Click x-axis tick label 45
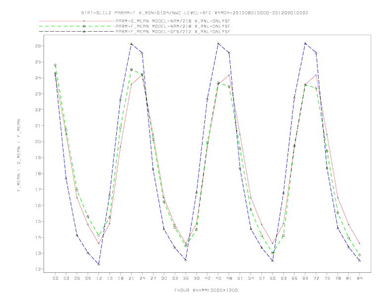The height and width of the screenshot is (303, 392). 218,278
